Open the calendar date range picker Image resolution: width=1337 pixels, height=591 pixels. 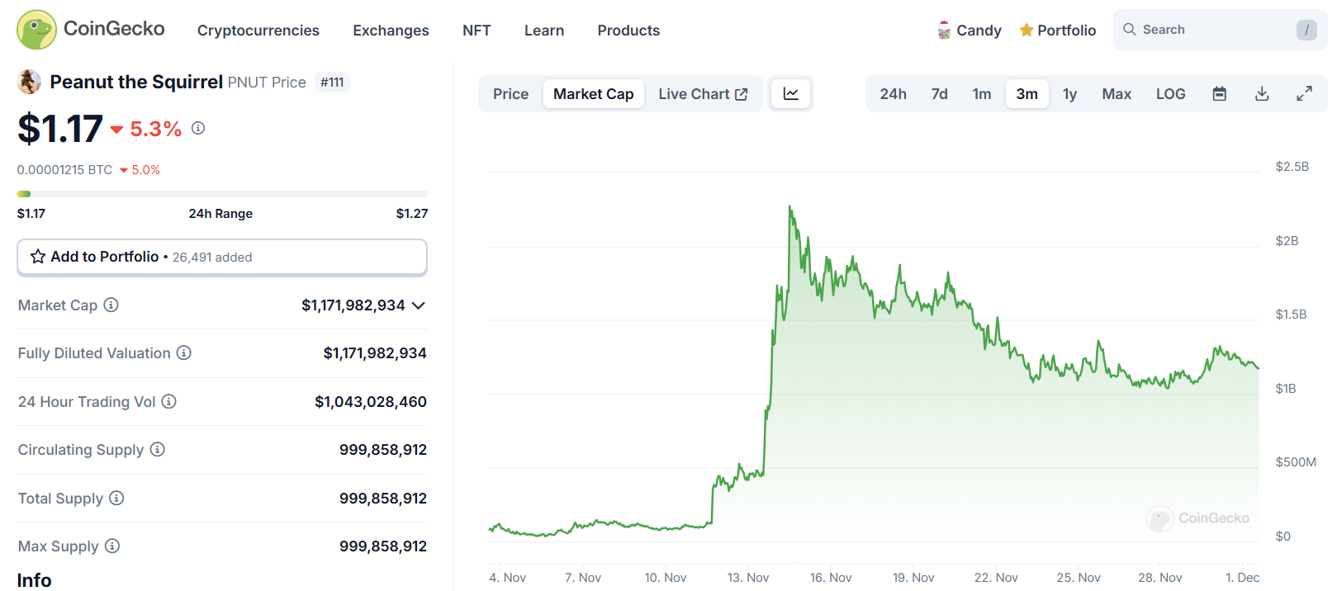pyautogui.click(x=1219, y=93)
